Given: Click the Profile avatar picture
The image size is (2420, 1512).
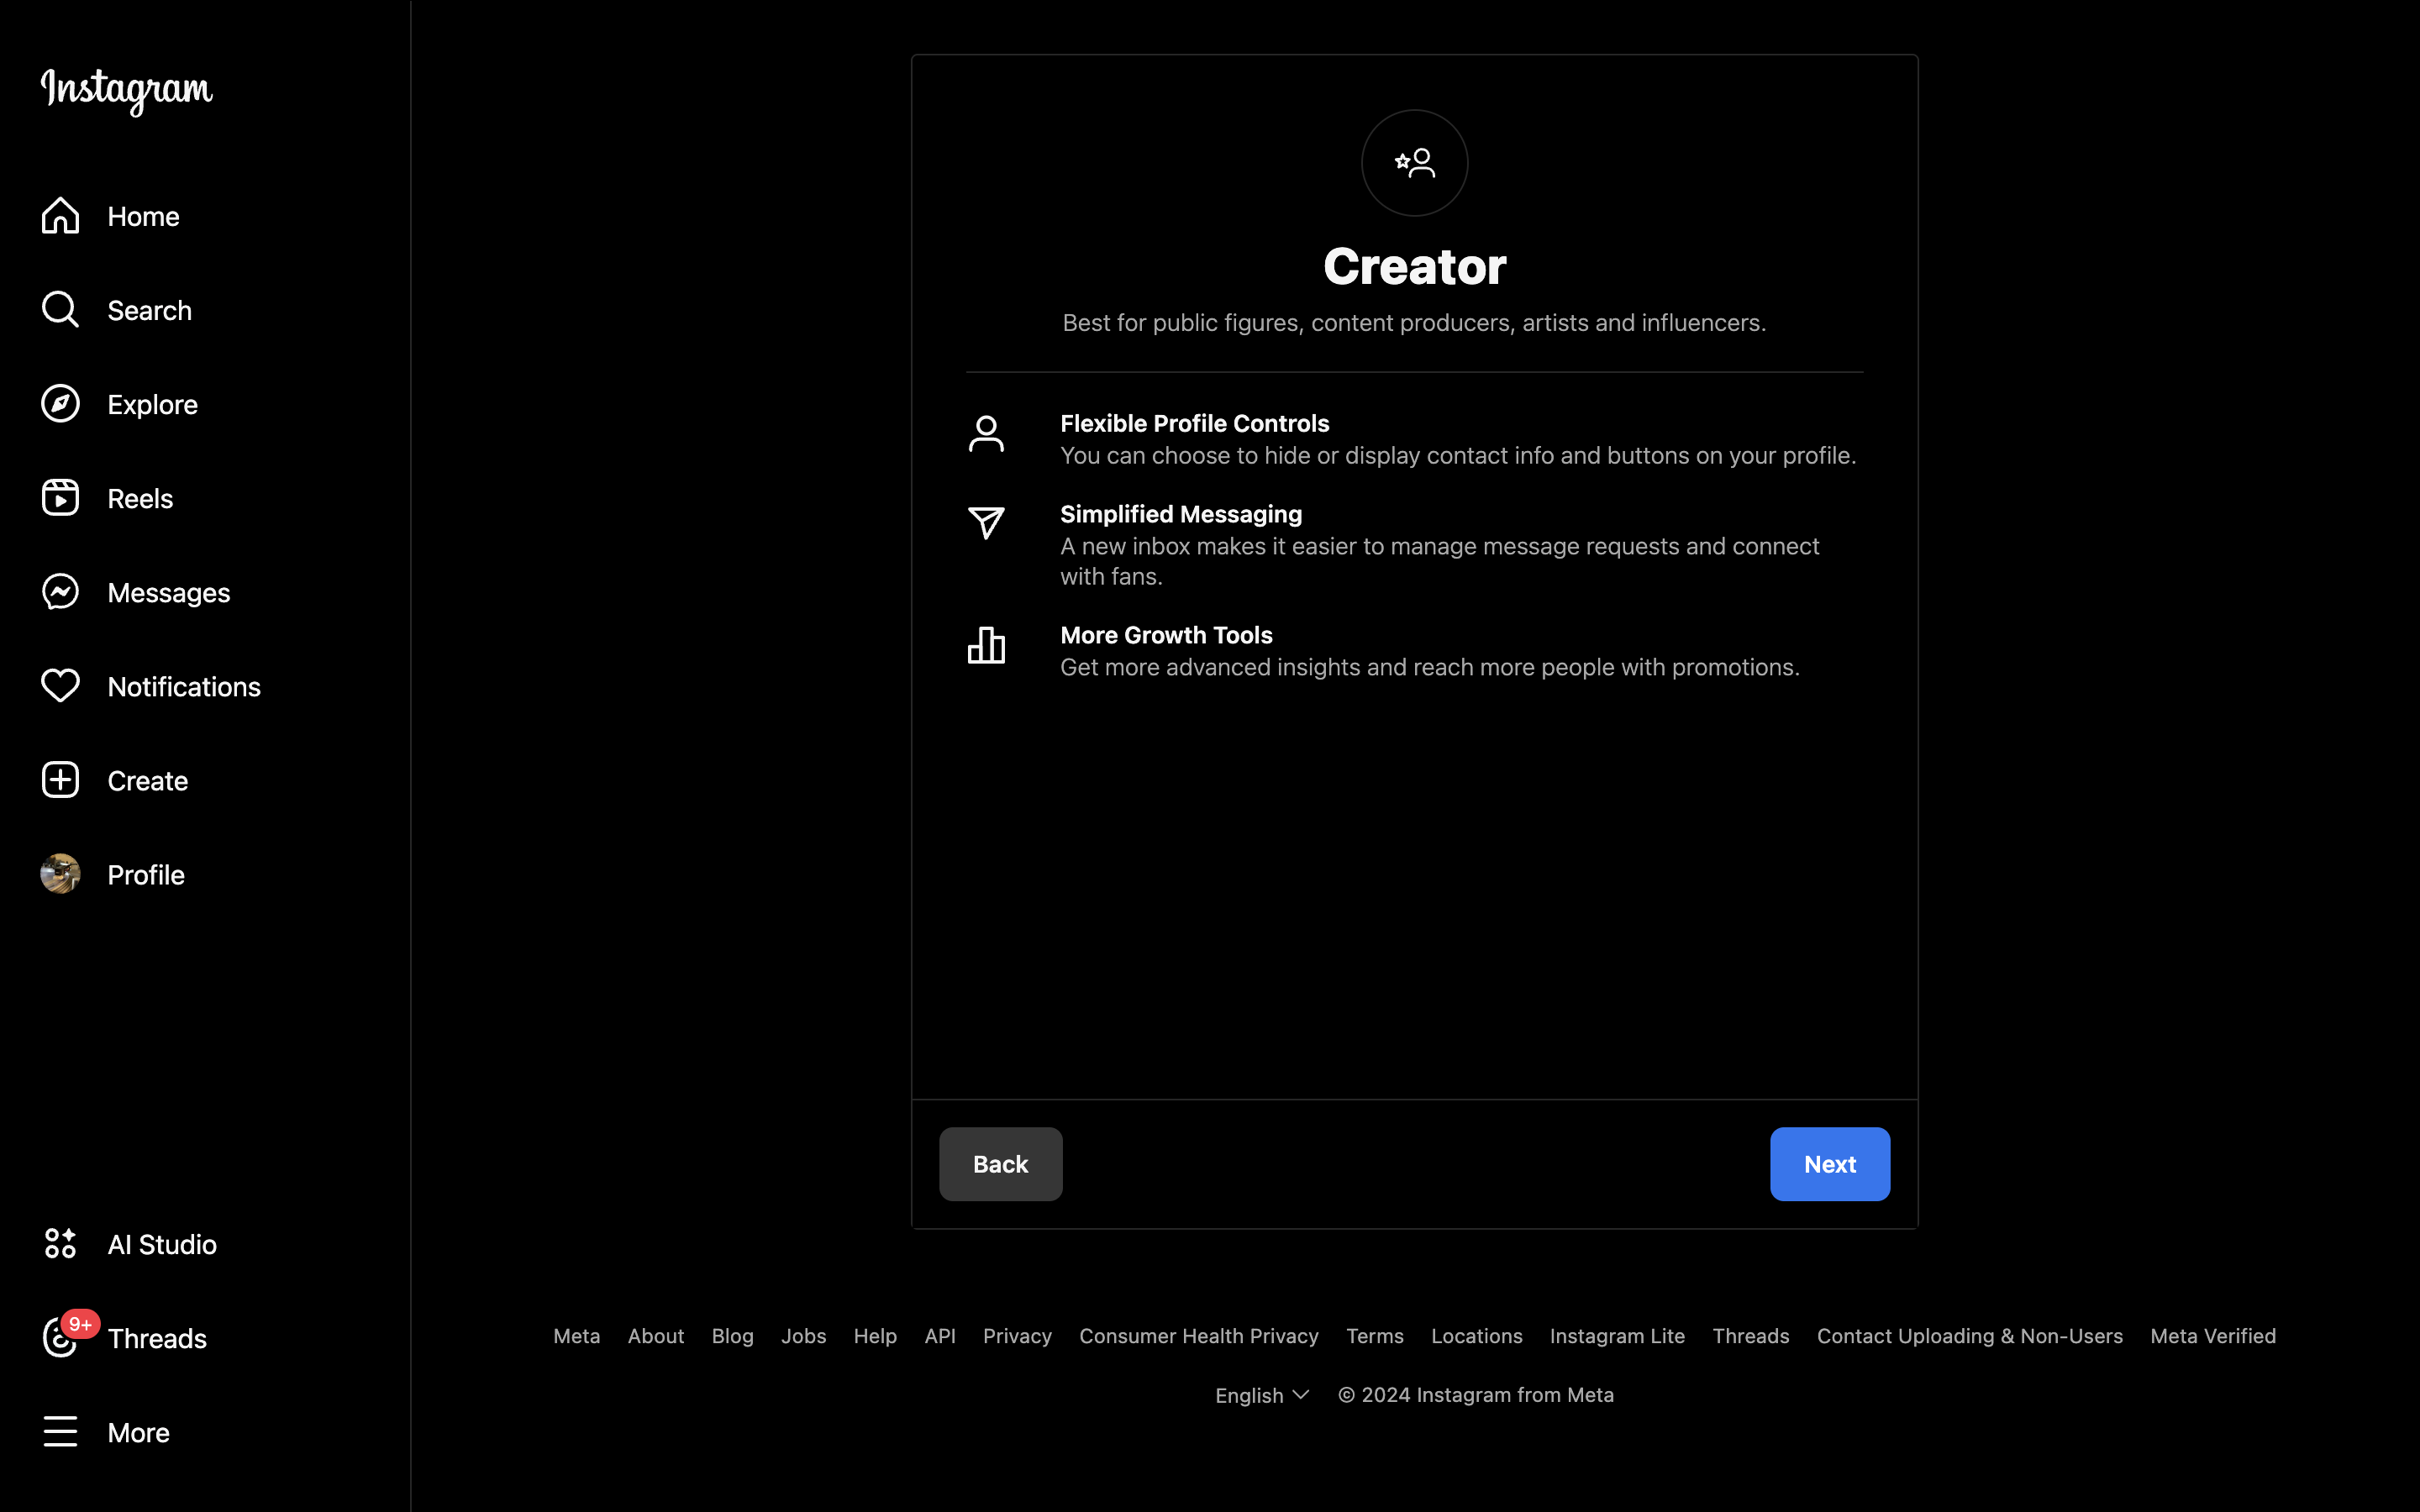Looking at the screenshot, I should click(x=60, y=874).
